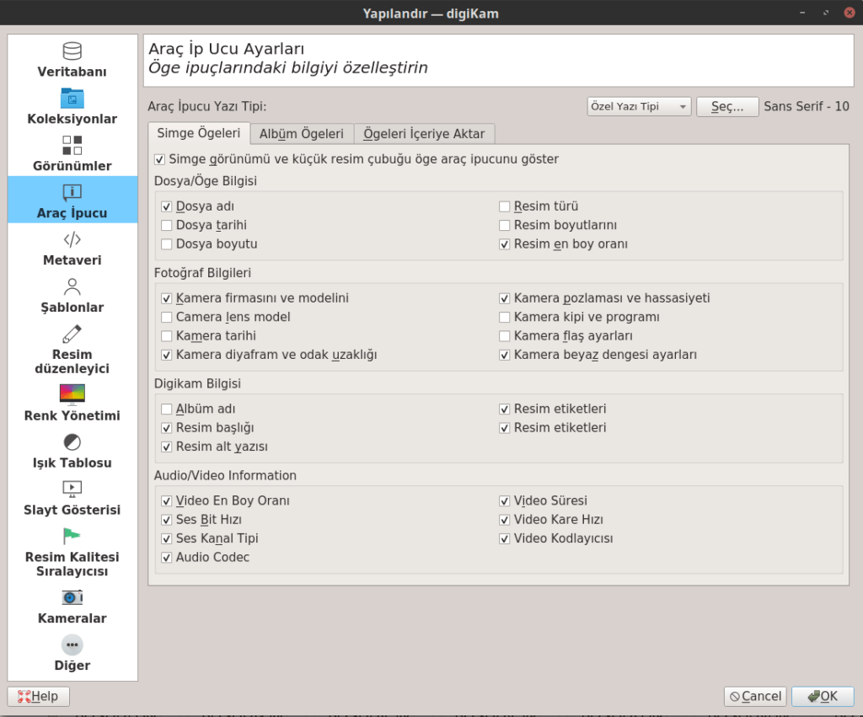Image resolution: width=863 pixels, height=717 pixels.
Task: Uncheck the Video En Boy Oranı checkbox
Action: pyautogui.click(x=166, y=500)
